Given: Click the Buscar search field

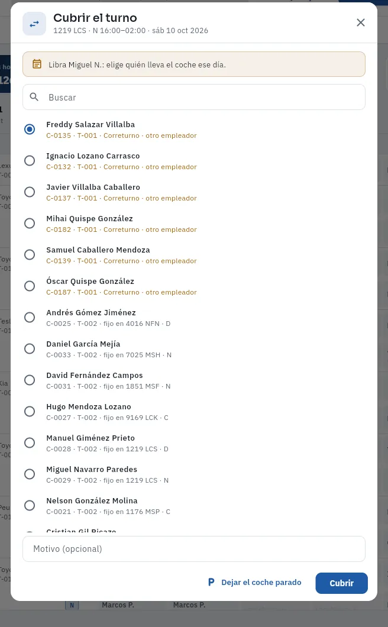Looking at the screenshot, I should coord(194,97).
